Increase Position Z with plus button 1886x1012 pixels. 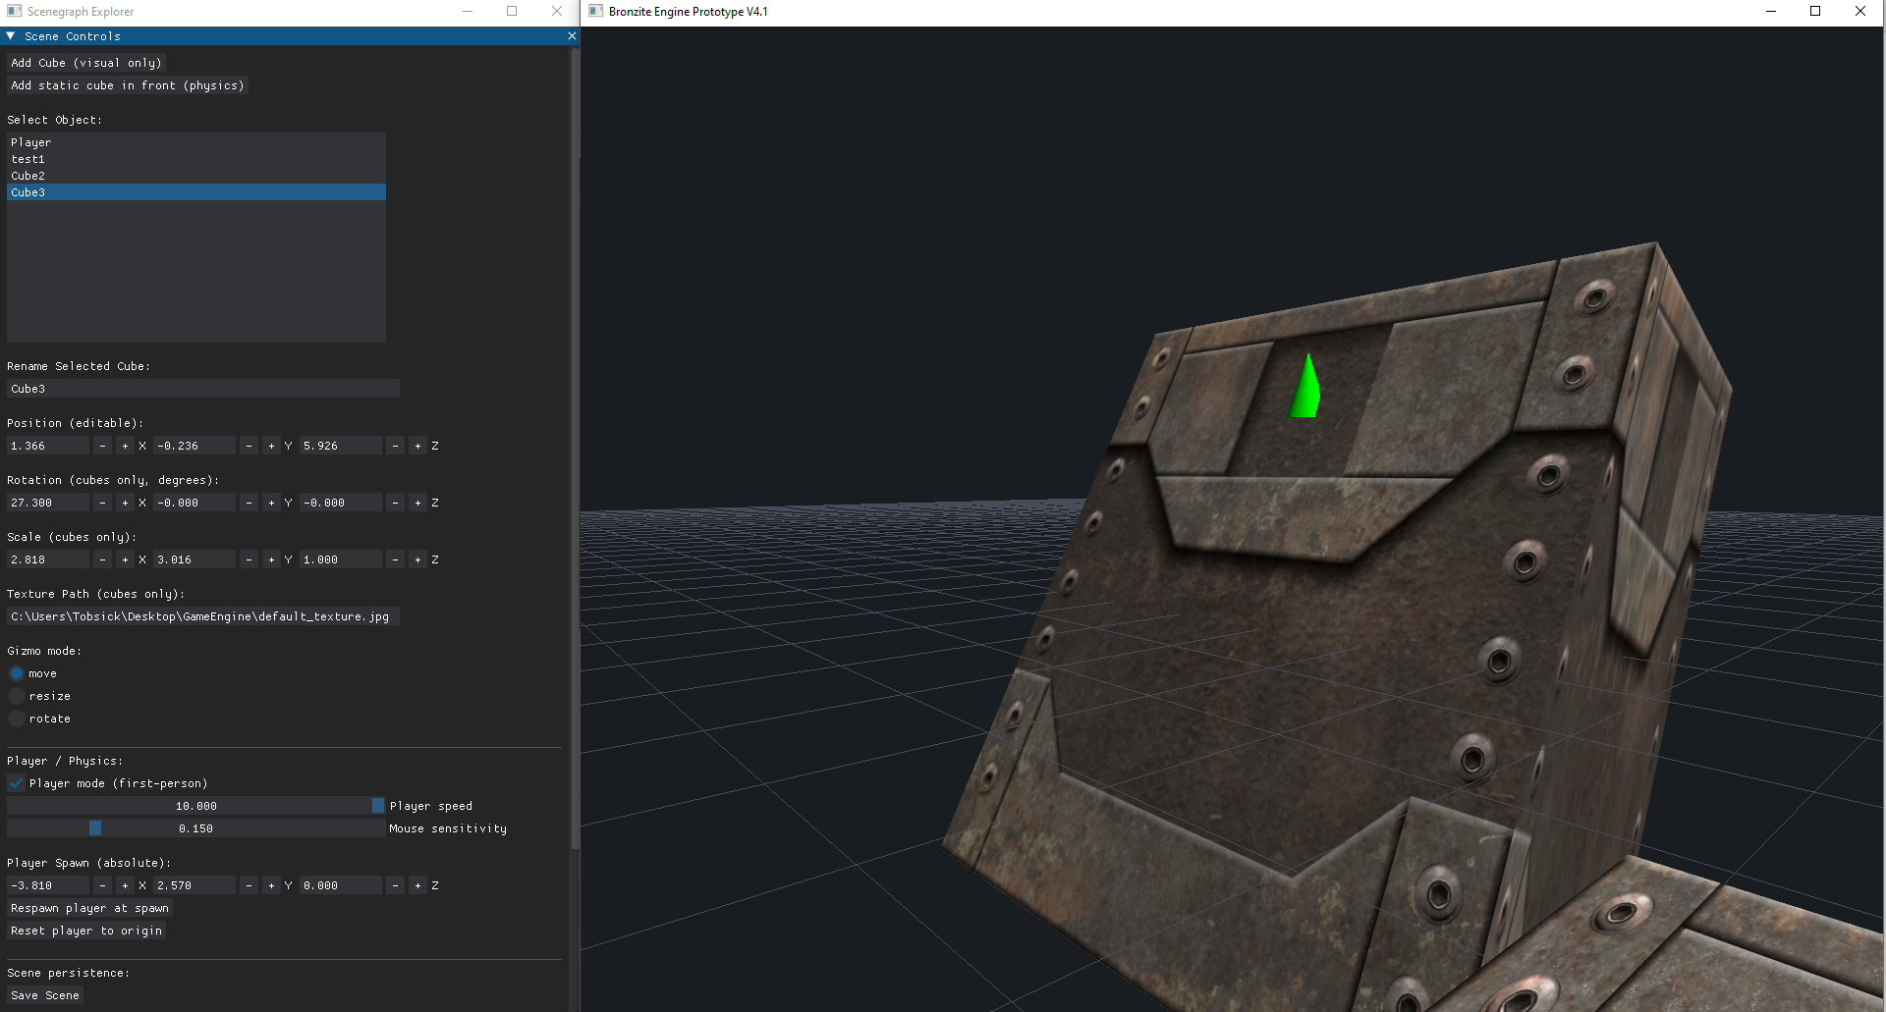417,446
